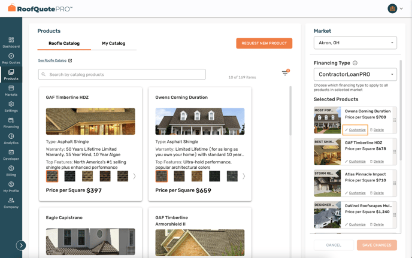Open the Market dropdown showing Akron, OH
This screenshot has width=412, height=258.
click(x=355, y=43)
